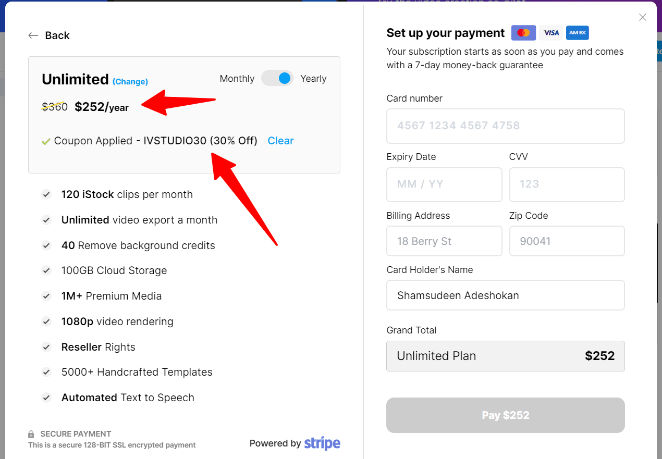662x459 pixels.
Task: Click the checkmark next to Reseller Rights
Action: 46,347
